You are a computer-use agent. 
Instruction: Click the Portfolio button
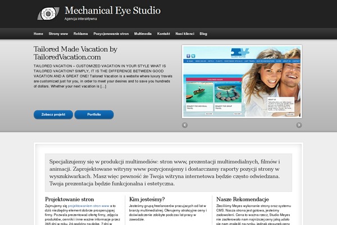coord(94,115)
